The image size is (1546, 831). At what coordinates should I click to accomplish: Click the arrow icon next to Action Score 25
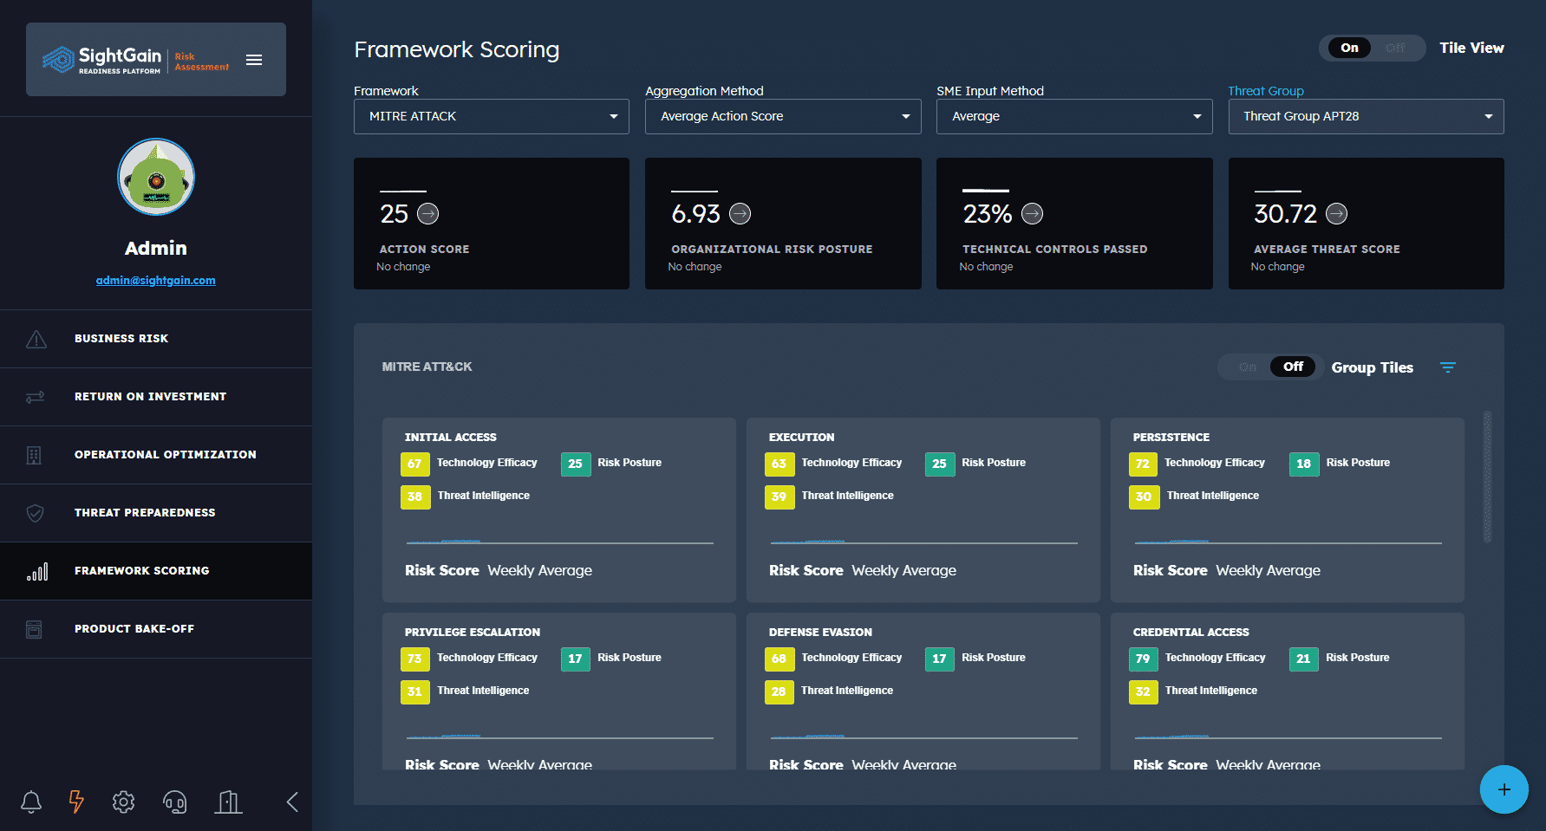pyautogui.click(x=428, y=213)
